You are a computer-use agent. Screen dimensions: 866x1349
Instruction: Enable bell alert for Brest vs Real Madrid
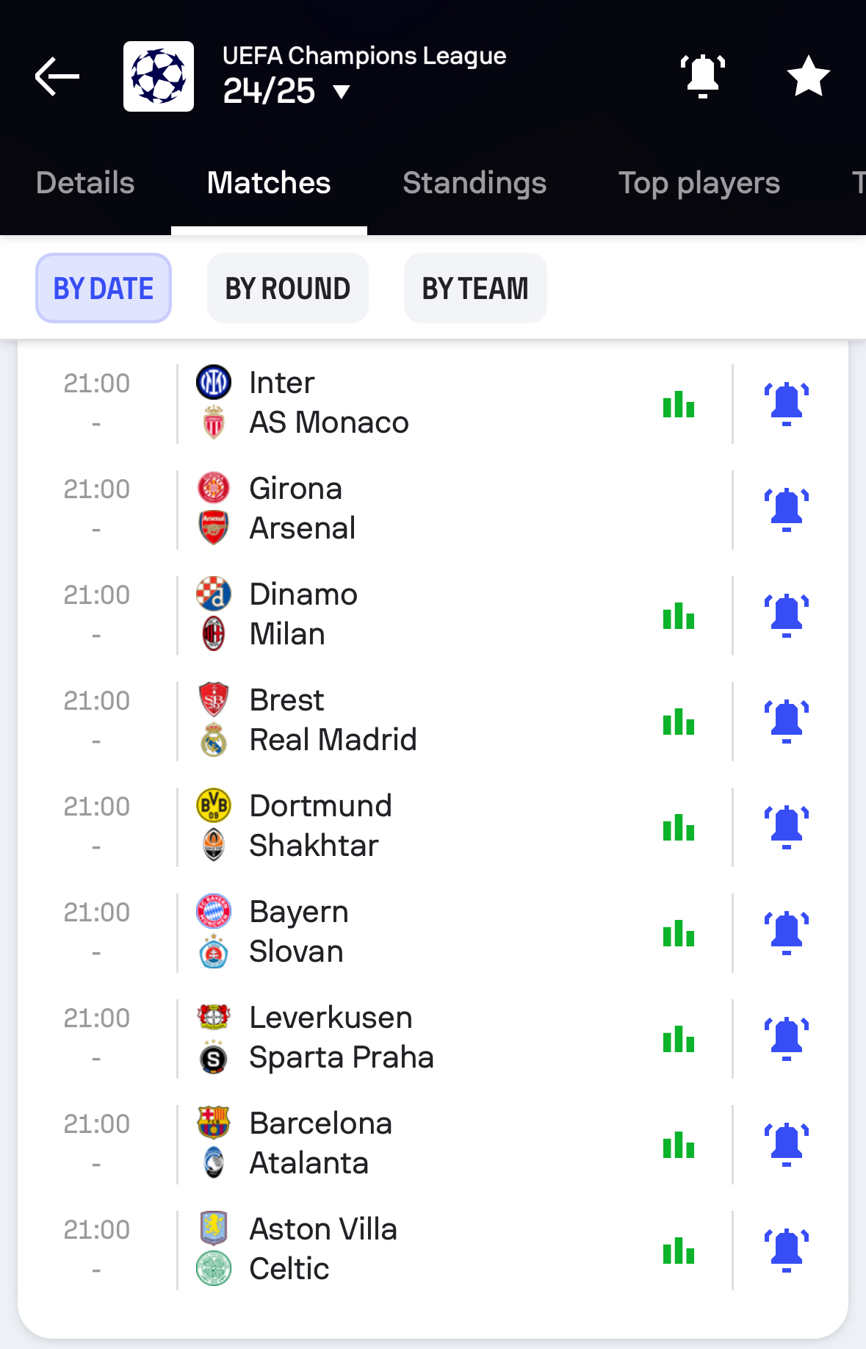tap(787, 722)
